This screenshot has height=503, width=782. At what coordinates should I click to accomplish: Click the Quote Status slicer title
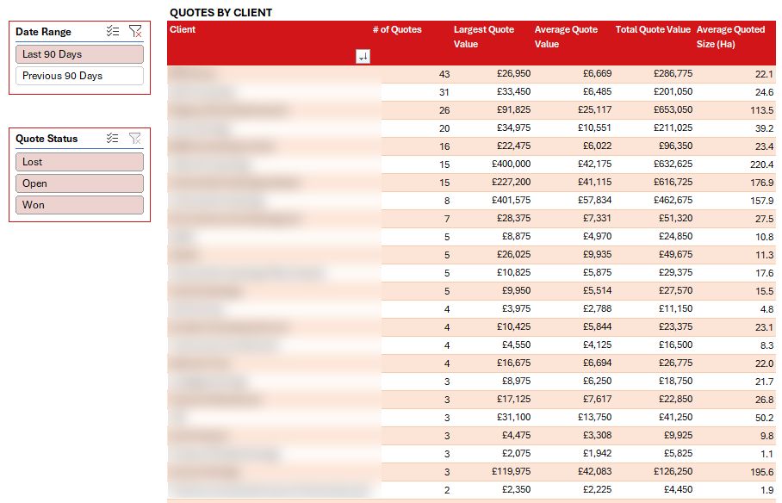tap(47, 138)
